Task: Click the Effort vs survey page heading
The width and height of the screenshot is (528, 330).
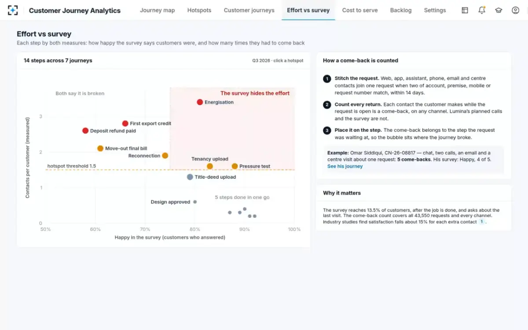Action: tap(44, 34)
